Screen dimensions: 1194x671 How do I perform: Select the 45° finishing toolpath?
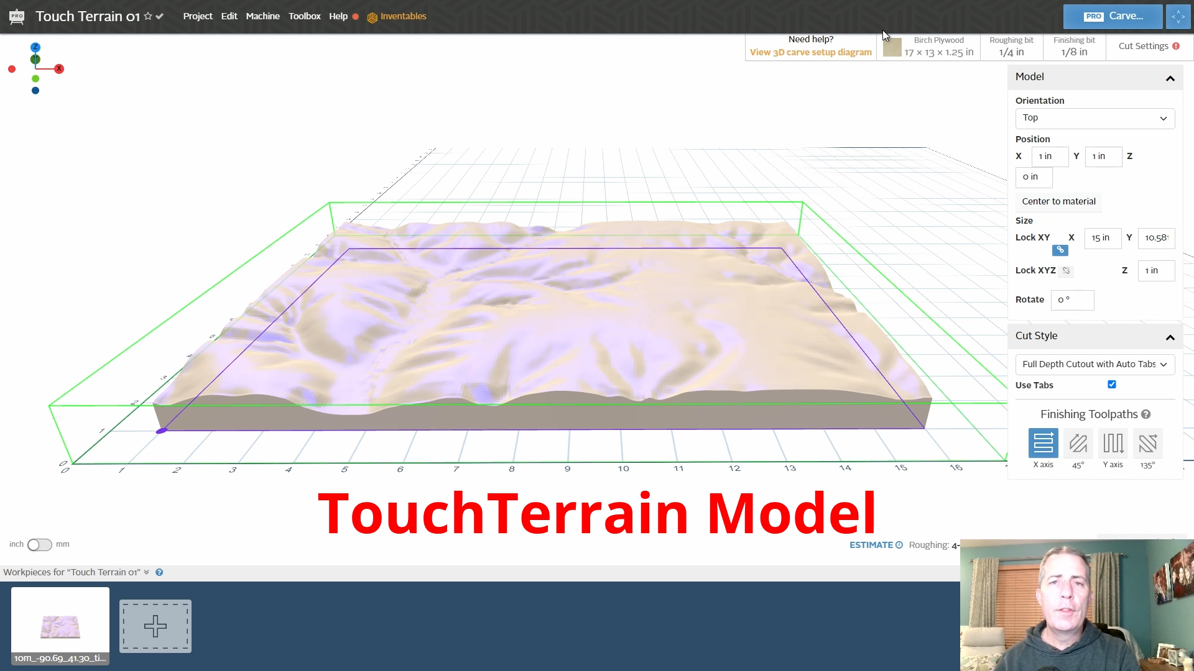pos(1078,444)
